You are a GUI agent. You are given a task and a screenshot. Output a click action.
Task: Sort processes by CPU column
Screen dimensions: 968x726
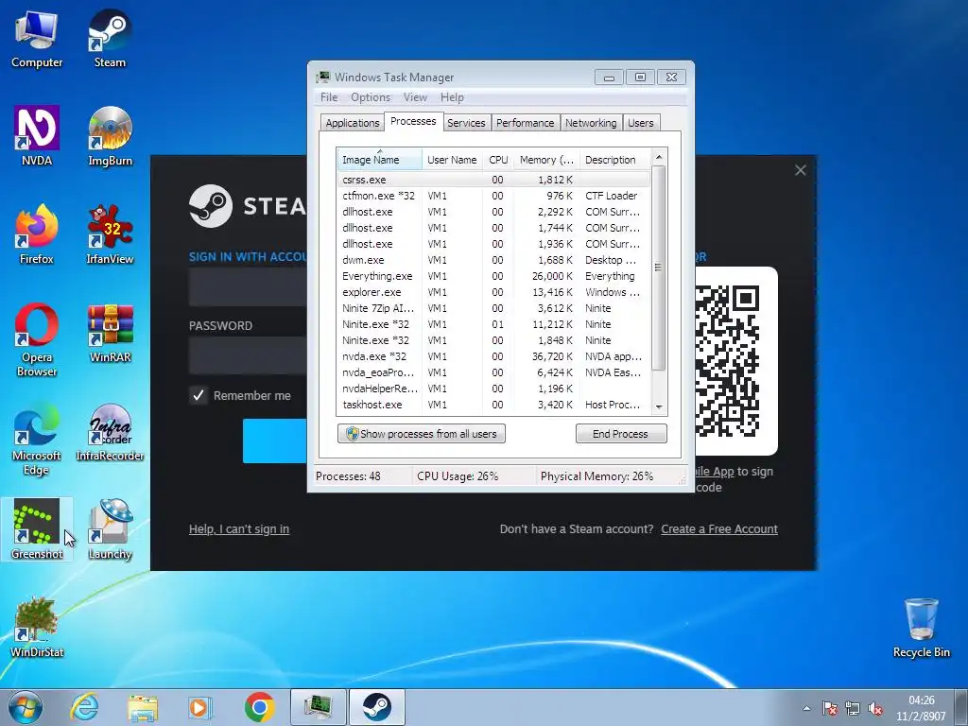point(498,160)
